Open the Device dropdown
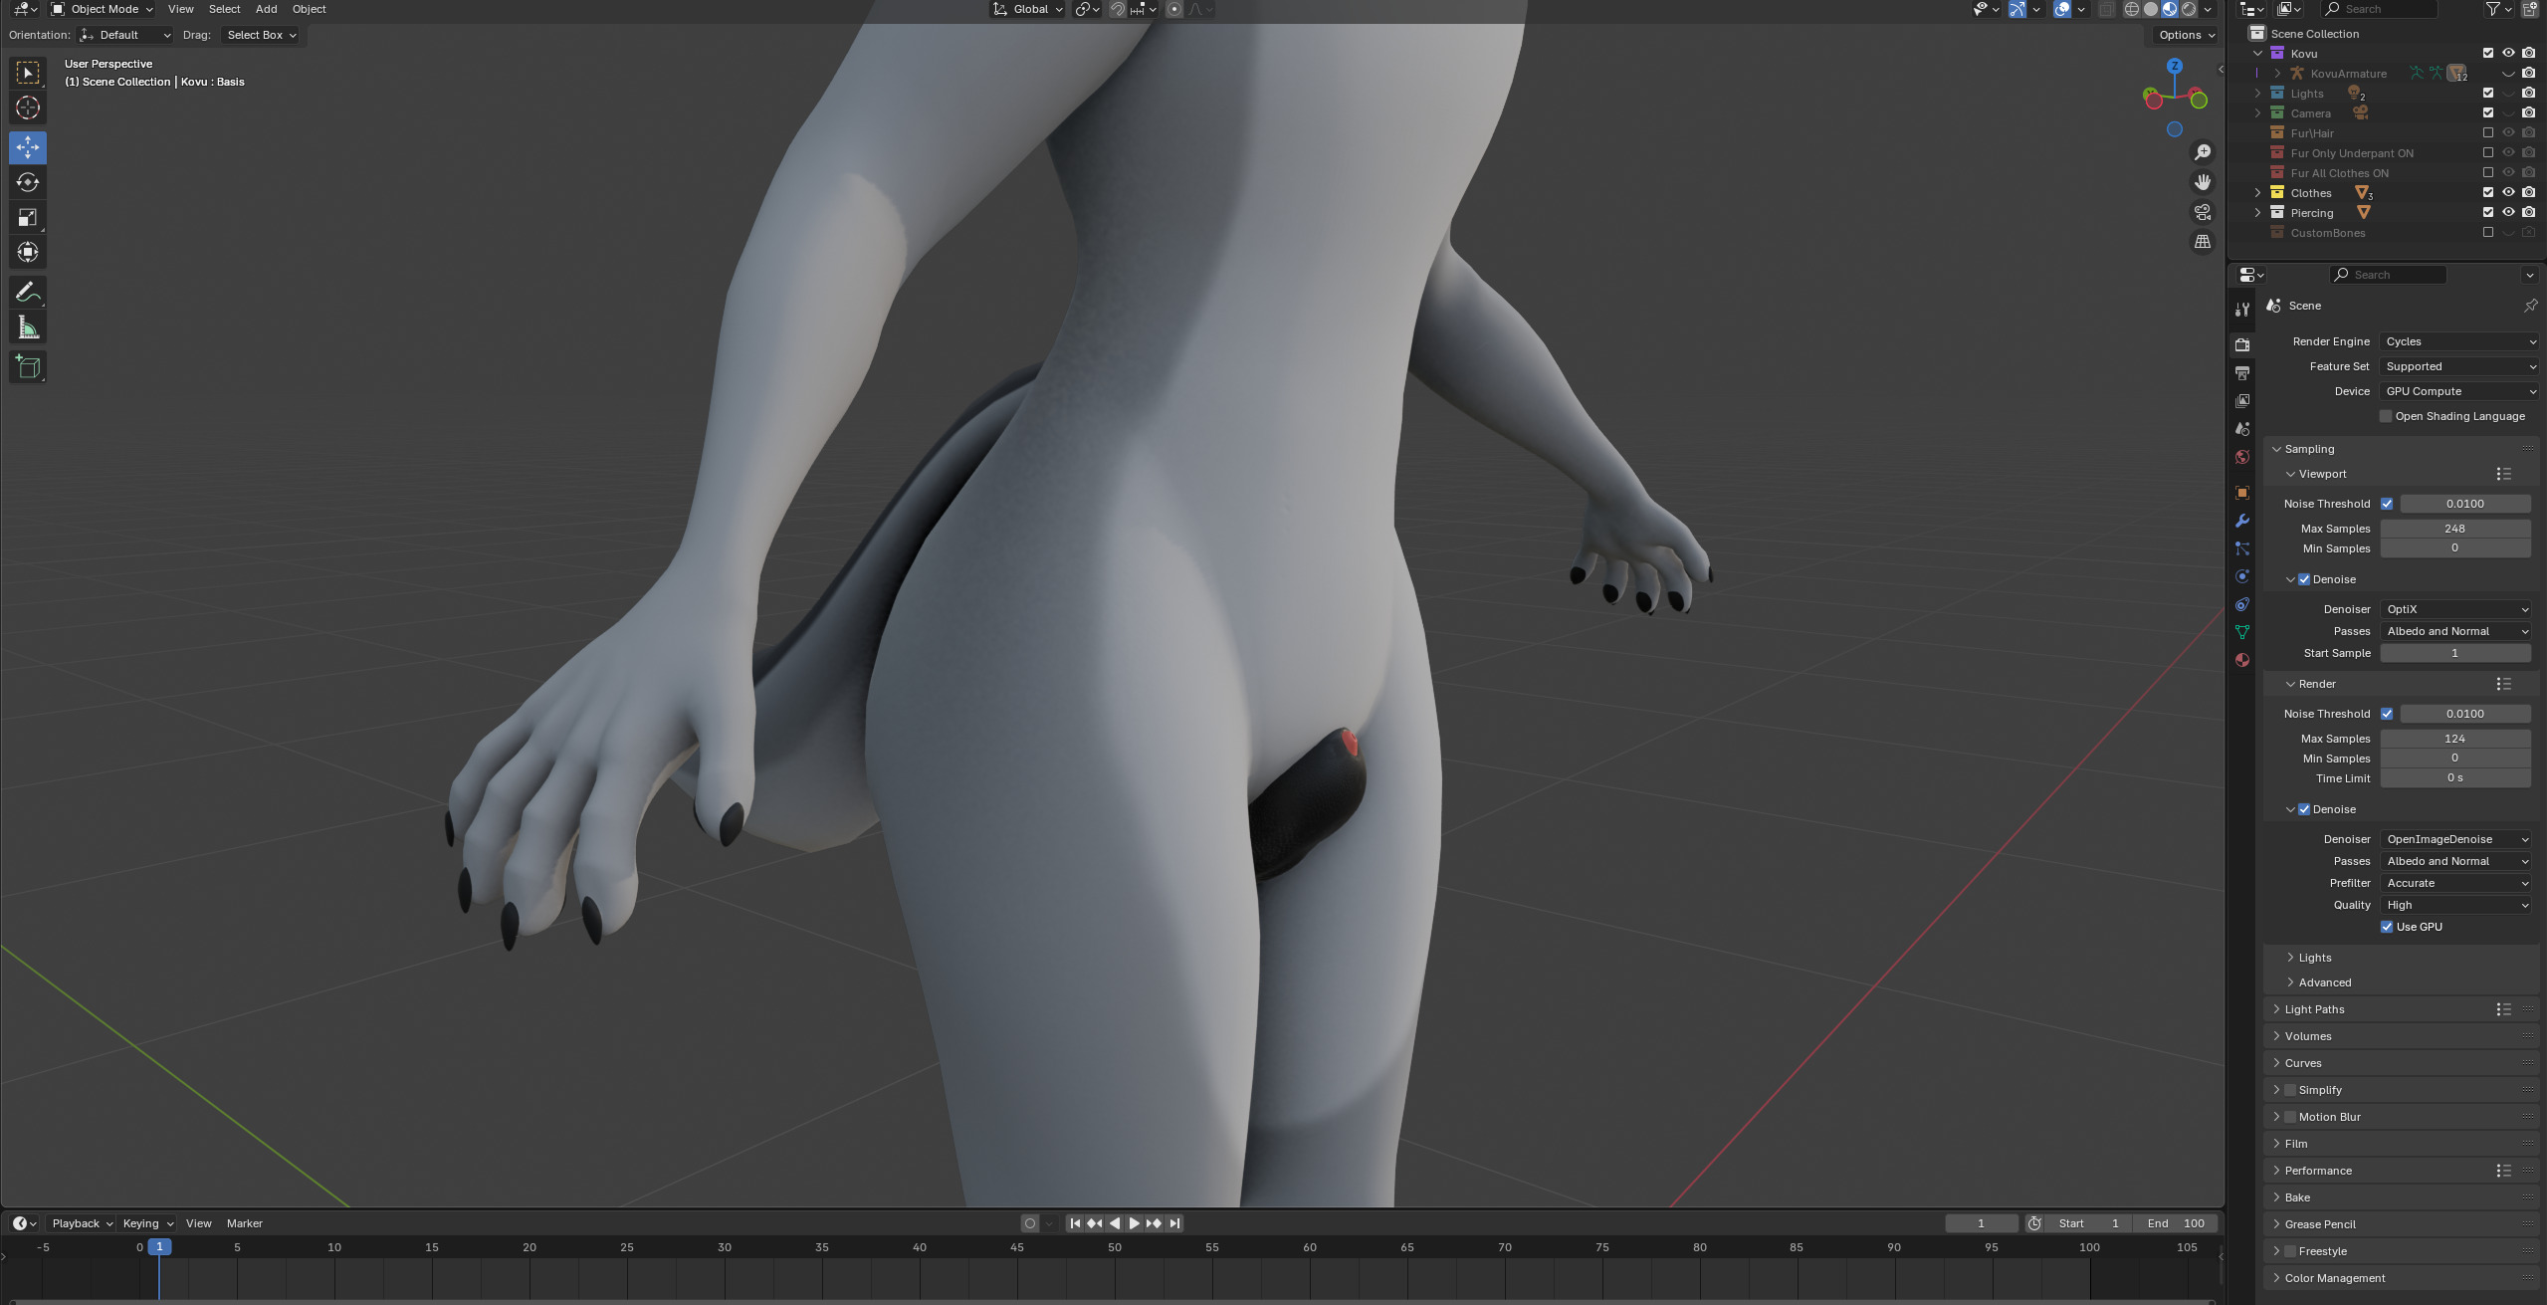2547x1305 pixels. (x=2459, y=391)
